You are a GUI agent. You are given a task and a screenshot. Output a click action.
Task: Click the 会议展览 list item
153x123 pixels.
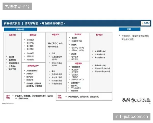pos(75,75)
